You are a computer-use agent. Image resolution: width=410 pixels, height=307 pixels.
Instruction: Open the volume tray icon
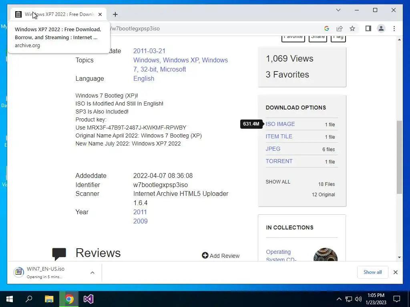tap(358, 299)
